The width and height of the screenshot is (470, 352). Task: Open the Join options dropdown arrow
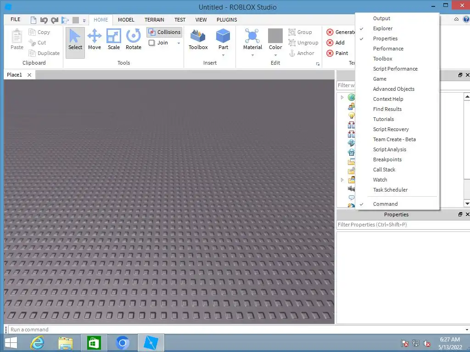179,43
